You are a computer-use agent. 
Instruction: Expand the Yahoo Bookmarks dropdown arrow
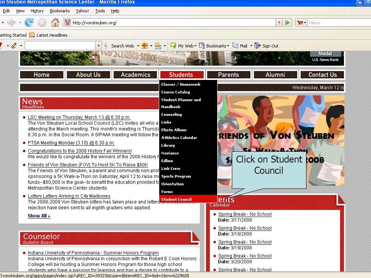[228, 46]
